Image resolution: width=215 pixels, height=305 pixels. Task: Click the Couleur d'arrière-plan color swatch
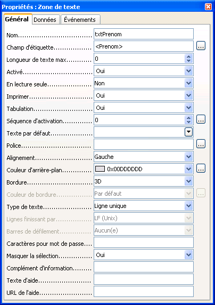[x=100, y=169]
